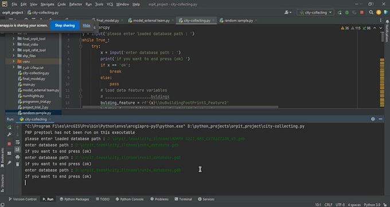Pin the Run tab
390x207 pixels.
click(x=9, y=162)
